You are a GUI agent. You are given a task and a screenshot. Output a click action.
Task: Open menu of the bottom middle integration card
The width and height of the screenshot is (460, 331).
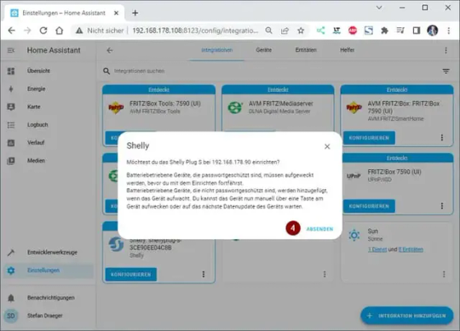pyautogui.click(x=325, y=274)
